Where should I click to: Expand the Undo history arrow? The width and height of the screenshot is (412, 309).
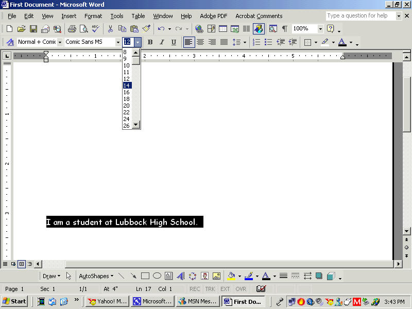[x=170, y=29]
